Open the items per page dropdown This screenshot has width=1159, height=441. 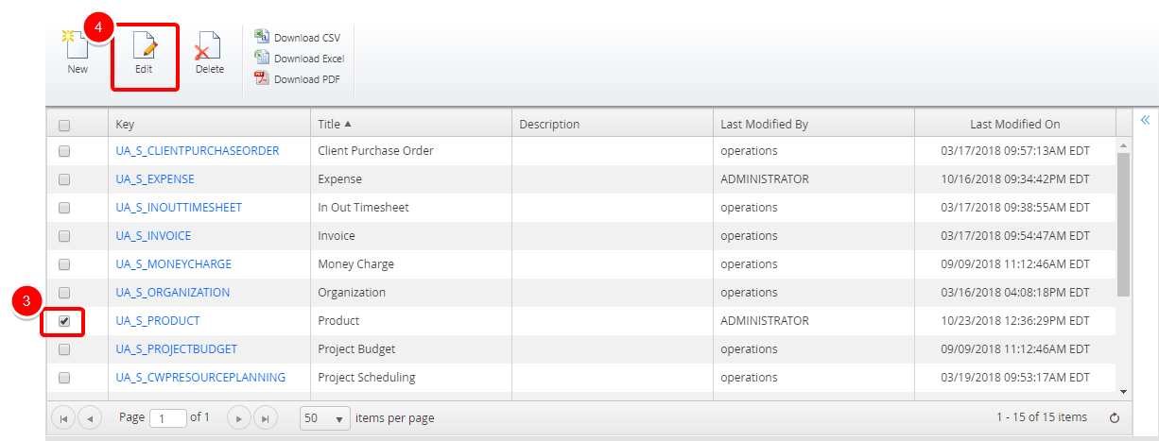(324, 417)
